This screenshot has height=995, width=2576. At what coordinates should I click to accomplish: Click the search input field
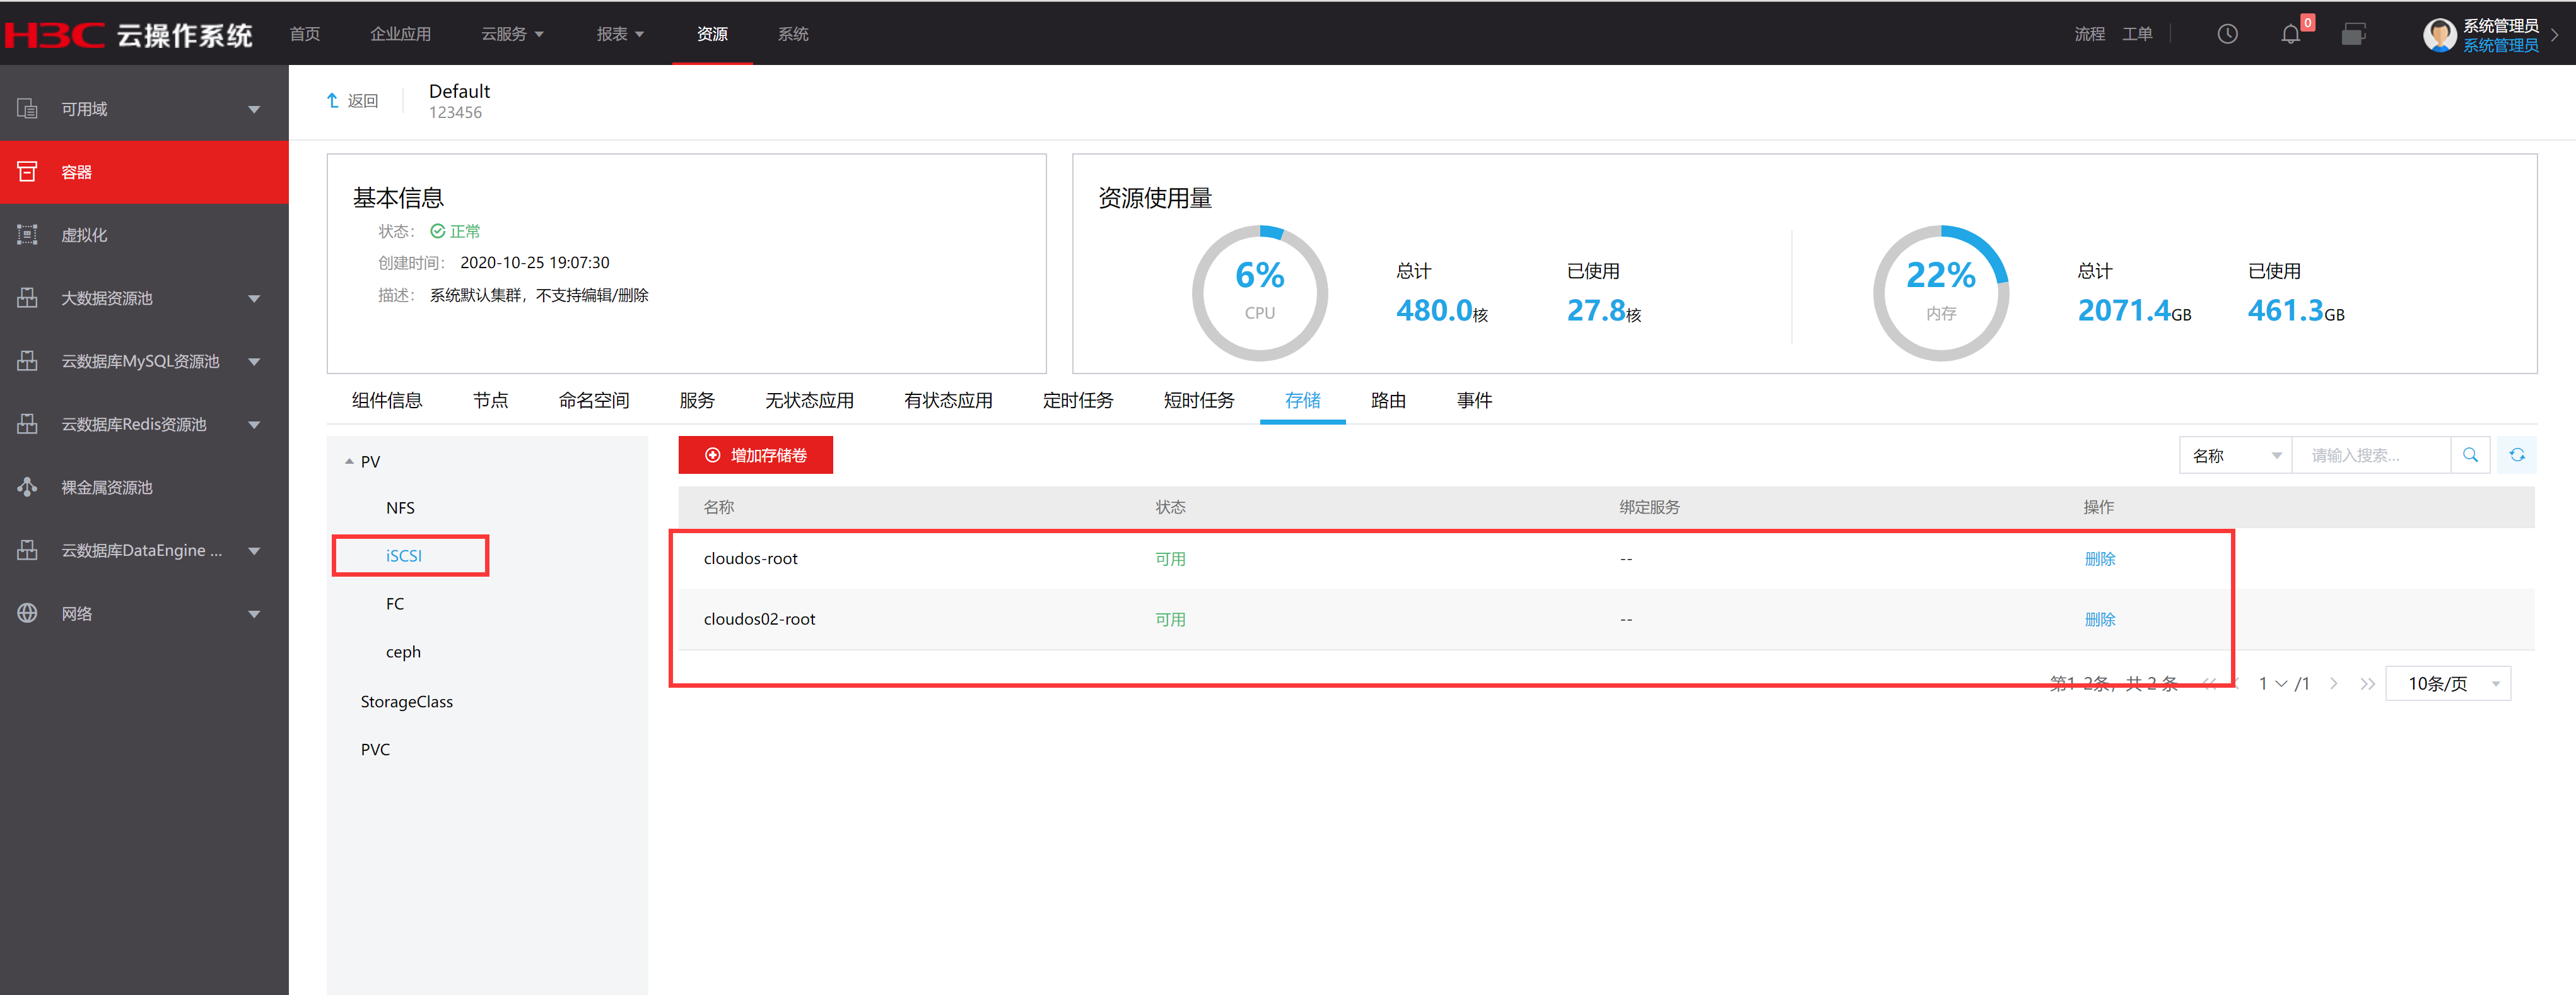coord(2371,456)
